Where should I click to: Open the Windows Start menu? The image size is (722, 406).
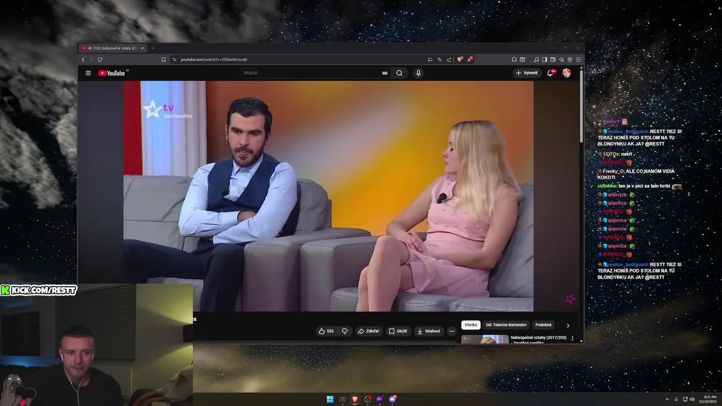pyautogui.click(x=330, y=399)
